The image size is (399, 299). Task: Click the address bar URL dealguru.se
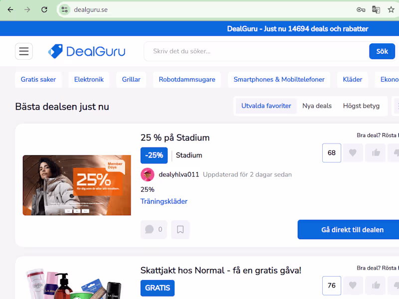pos(91,9)
